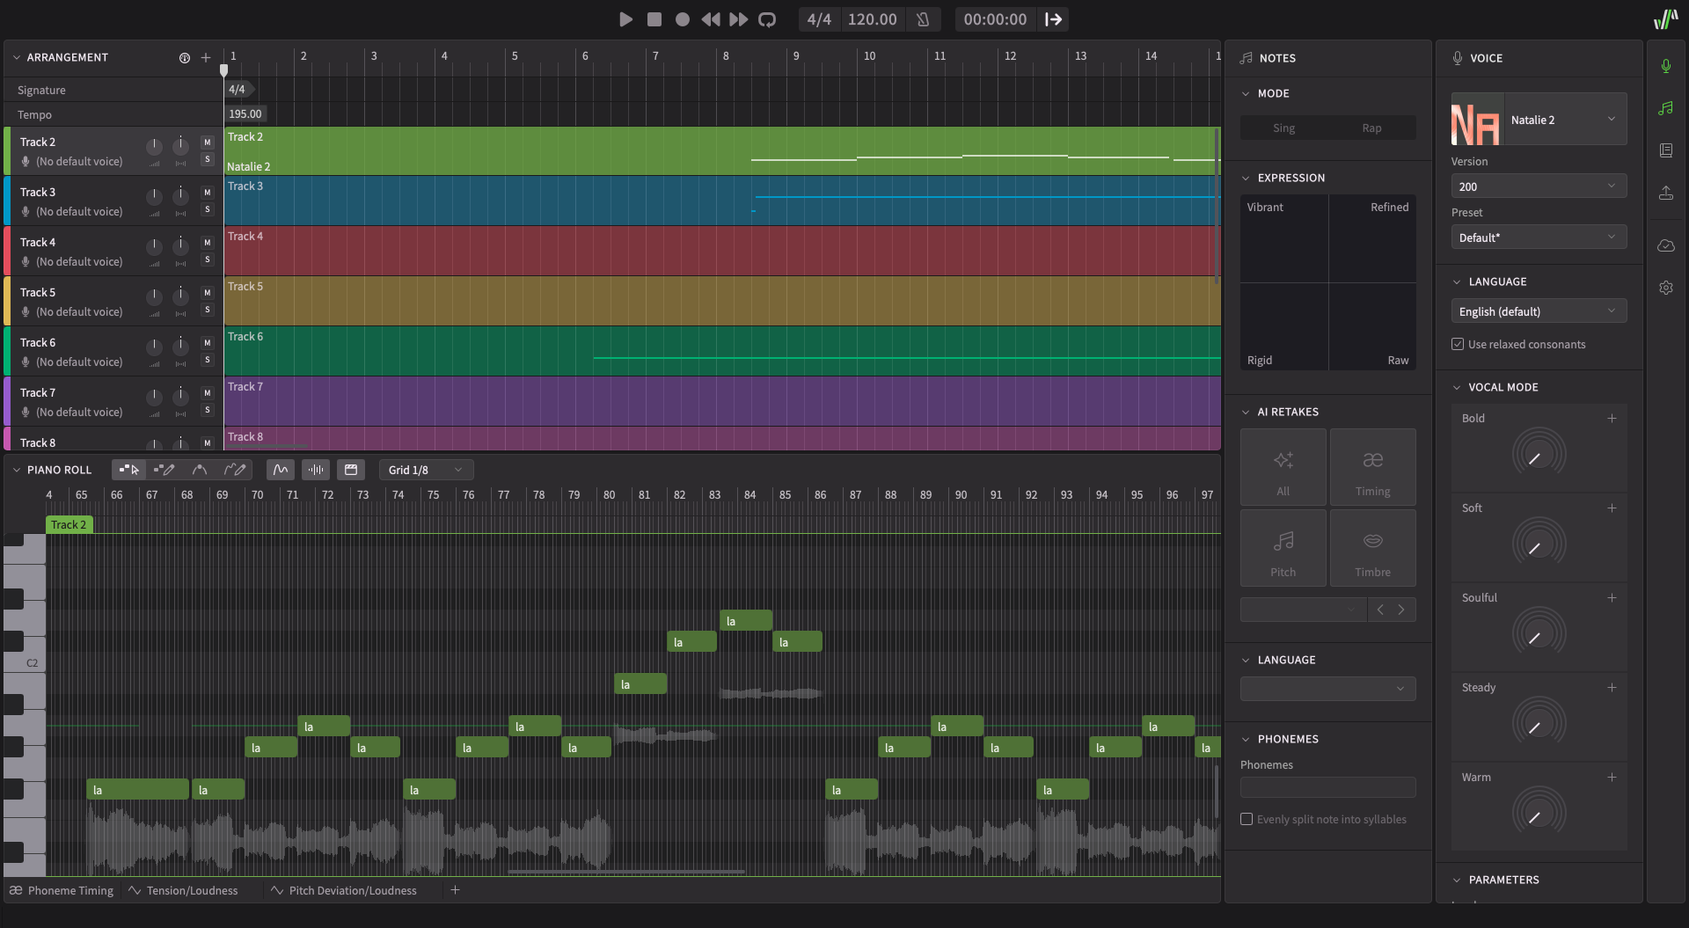Uncheck Use relaxed consonants

[x=1458, y=345]
